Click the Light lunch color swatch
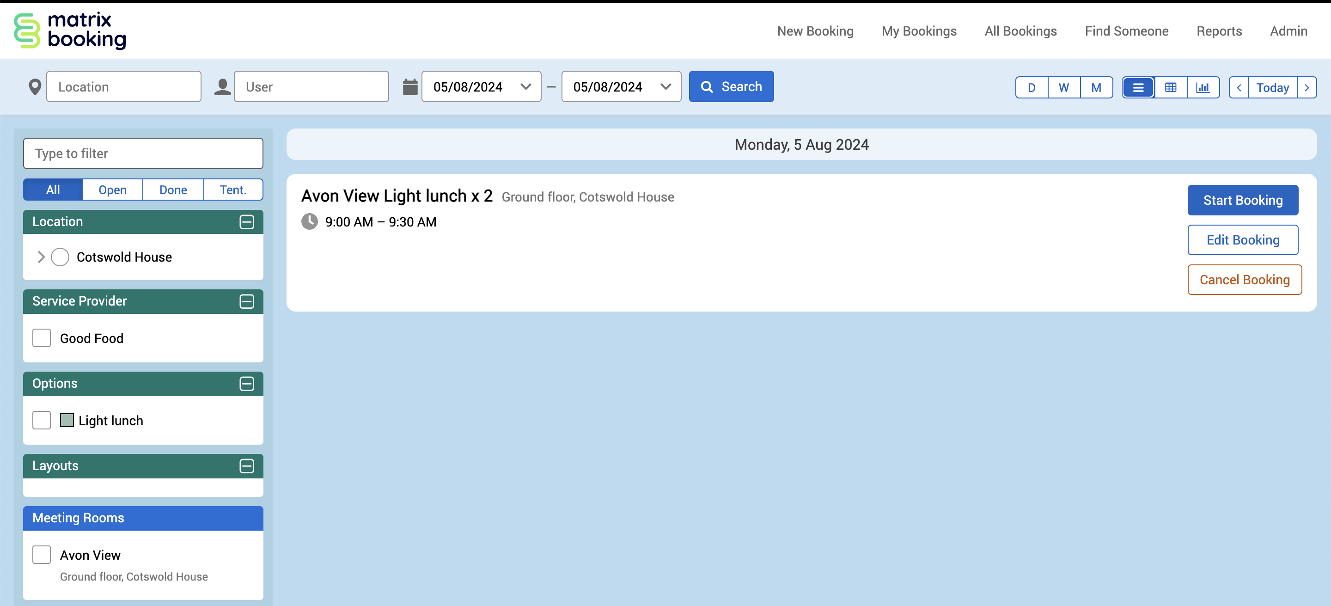This screenshot has height=606, width=1331. click(67, 420)
